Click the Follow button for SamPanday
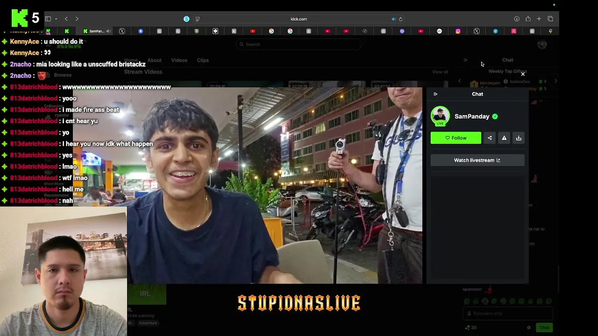Image resolution: width=598 pixels, height=336 pixels. (x=456, y=138)
